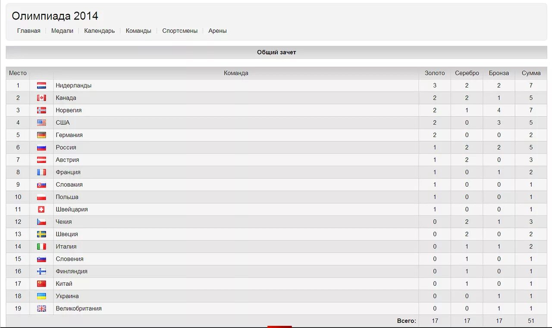
Task: Click the Czech Republic flag icon
Action: [41, 222]
